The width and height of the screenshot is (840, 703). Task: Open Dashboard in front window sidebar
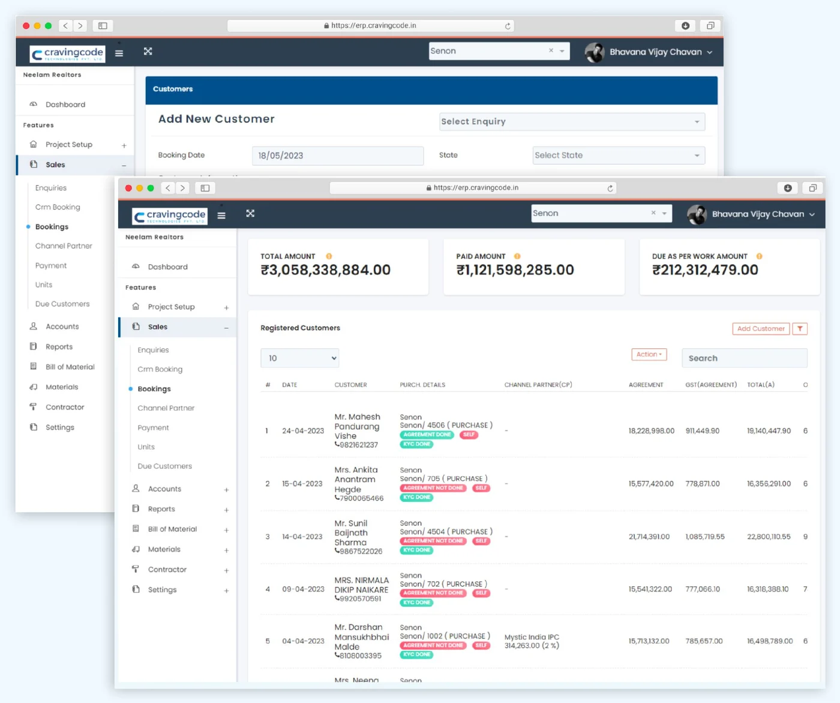pos(167,267)
